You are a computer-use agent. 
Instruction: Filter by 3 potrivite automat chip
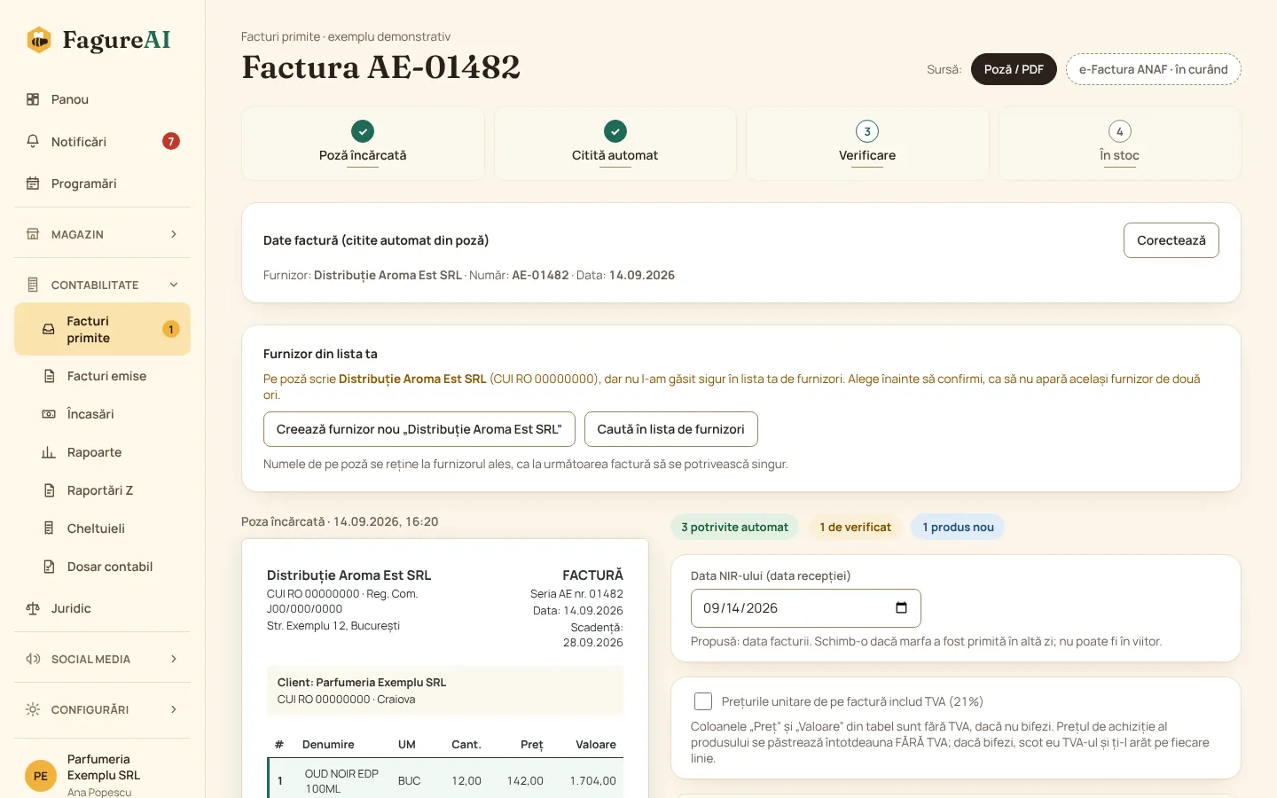(x=734, y=527)
